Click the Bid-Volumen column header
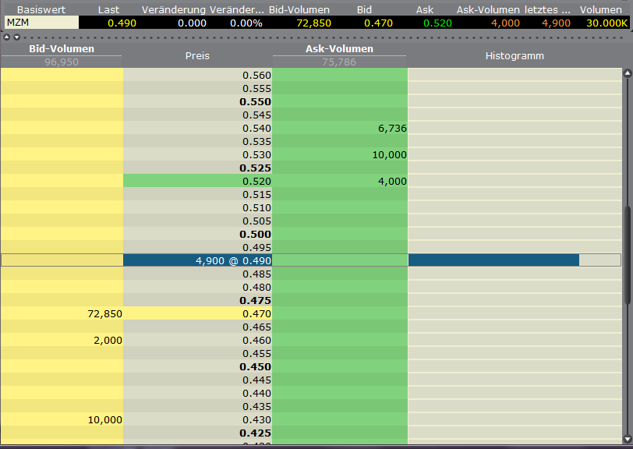The width and height of the screenshot is (633, 449). click(61, 49)
